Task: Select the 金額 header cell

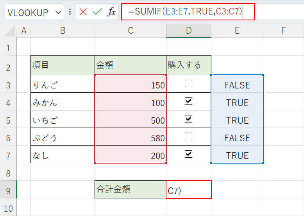Action: 131,65
